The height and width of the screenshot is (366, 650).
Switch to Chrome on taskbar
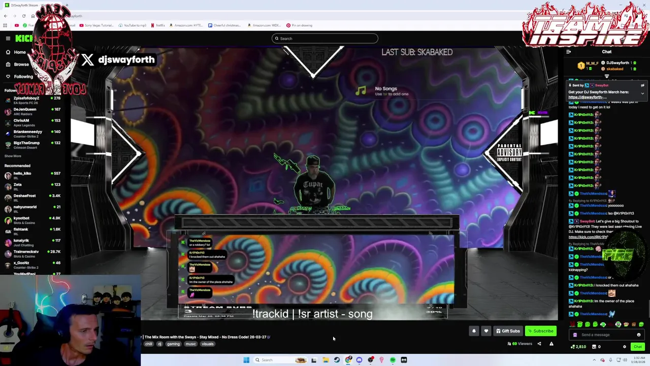coord(348,360)
